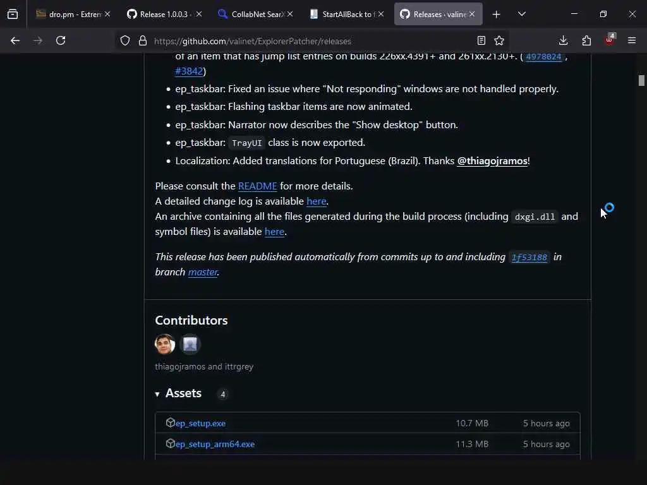Click the page vertical scrollbar thumb

coord(641,80)
